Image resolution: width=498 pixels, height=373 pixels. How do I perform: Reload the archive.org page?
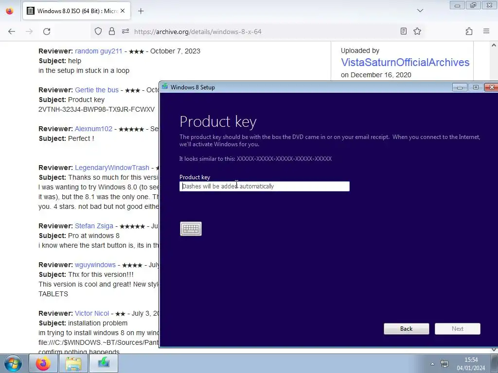click(x=47, y=32)
